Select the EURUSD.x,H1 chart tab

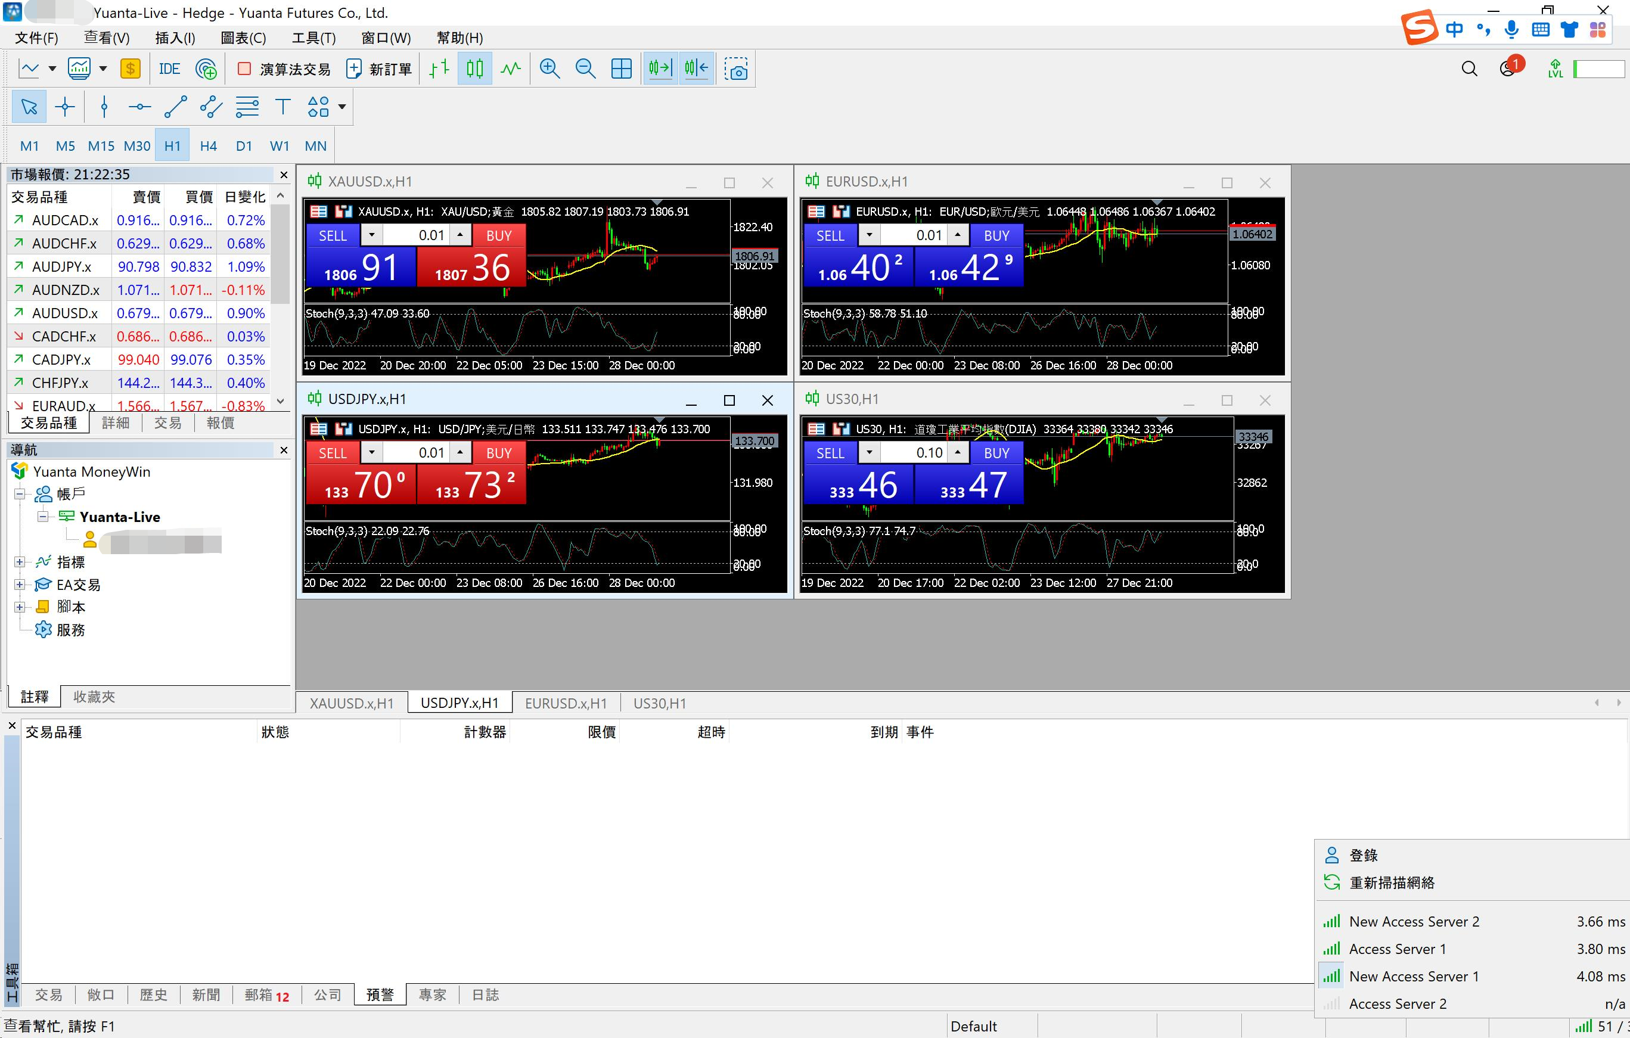click(x=566, y=703)
